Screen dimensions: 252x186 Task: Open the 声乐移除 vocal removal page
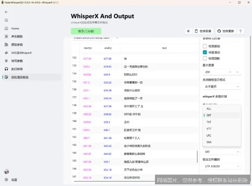click(32, 36)
